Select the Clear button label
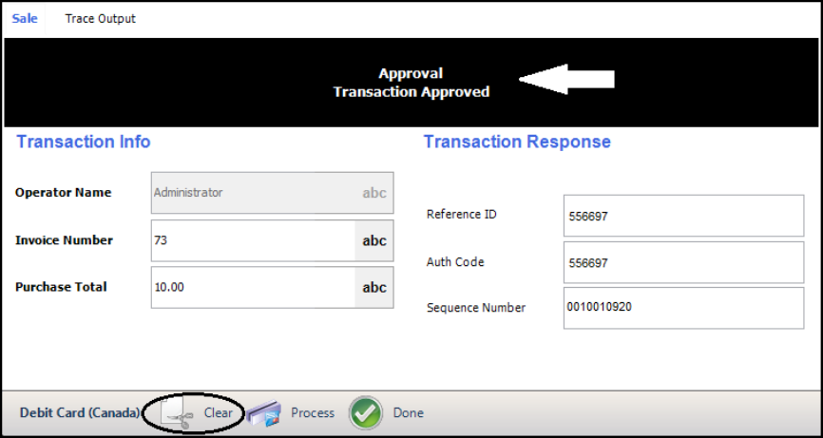The image size is (823, 438). 219,412
